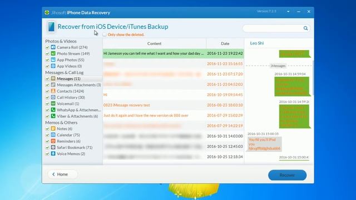The image size is (356, 200).
Task: Open the title bar dropdown arrow menu
Action: [x=288, y=12]
